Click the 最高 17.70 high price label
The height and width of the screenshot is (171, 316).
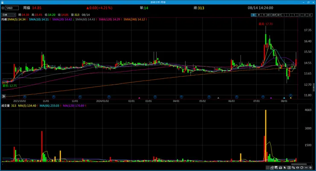point(266,24)
